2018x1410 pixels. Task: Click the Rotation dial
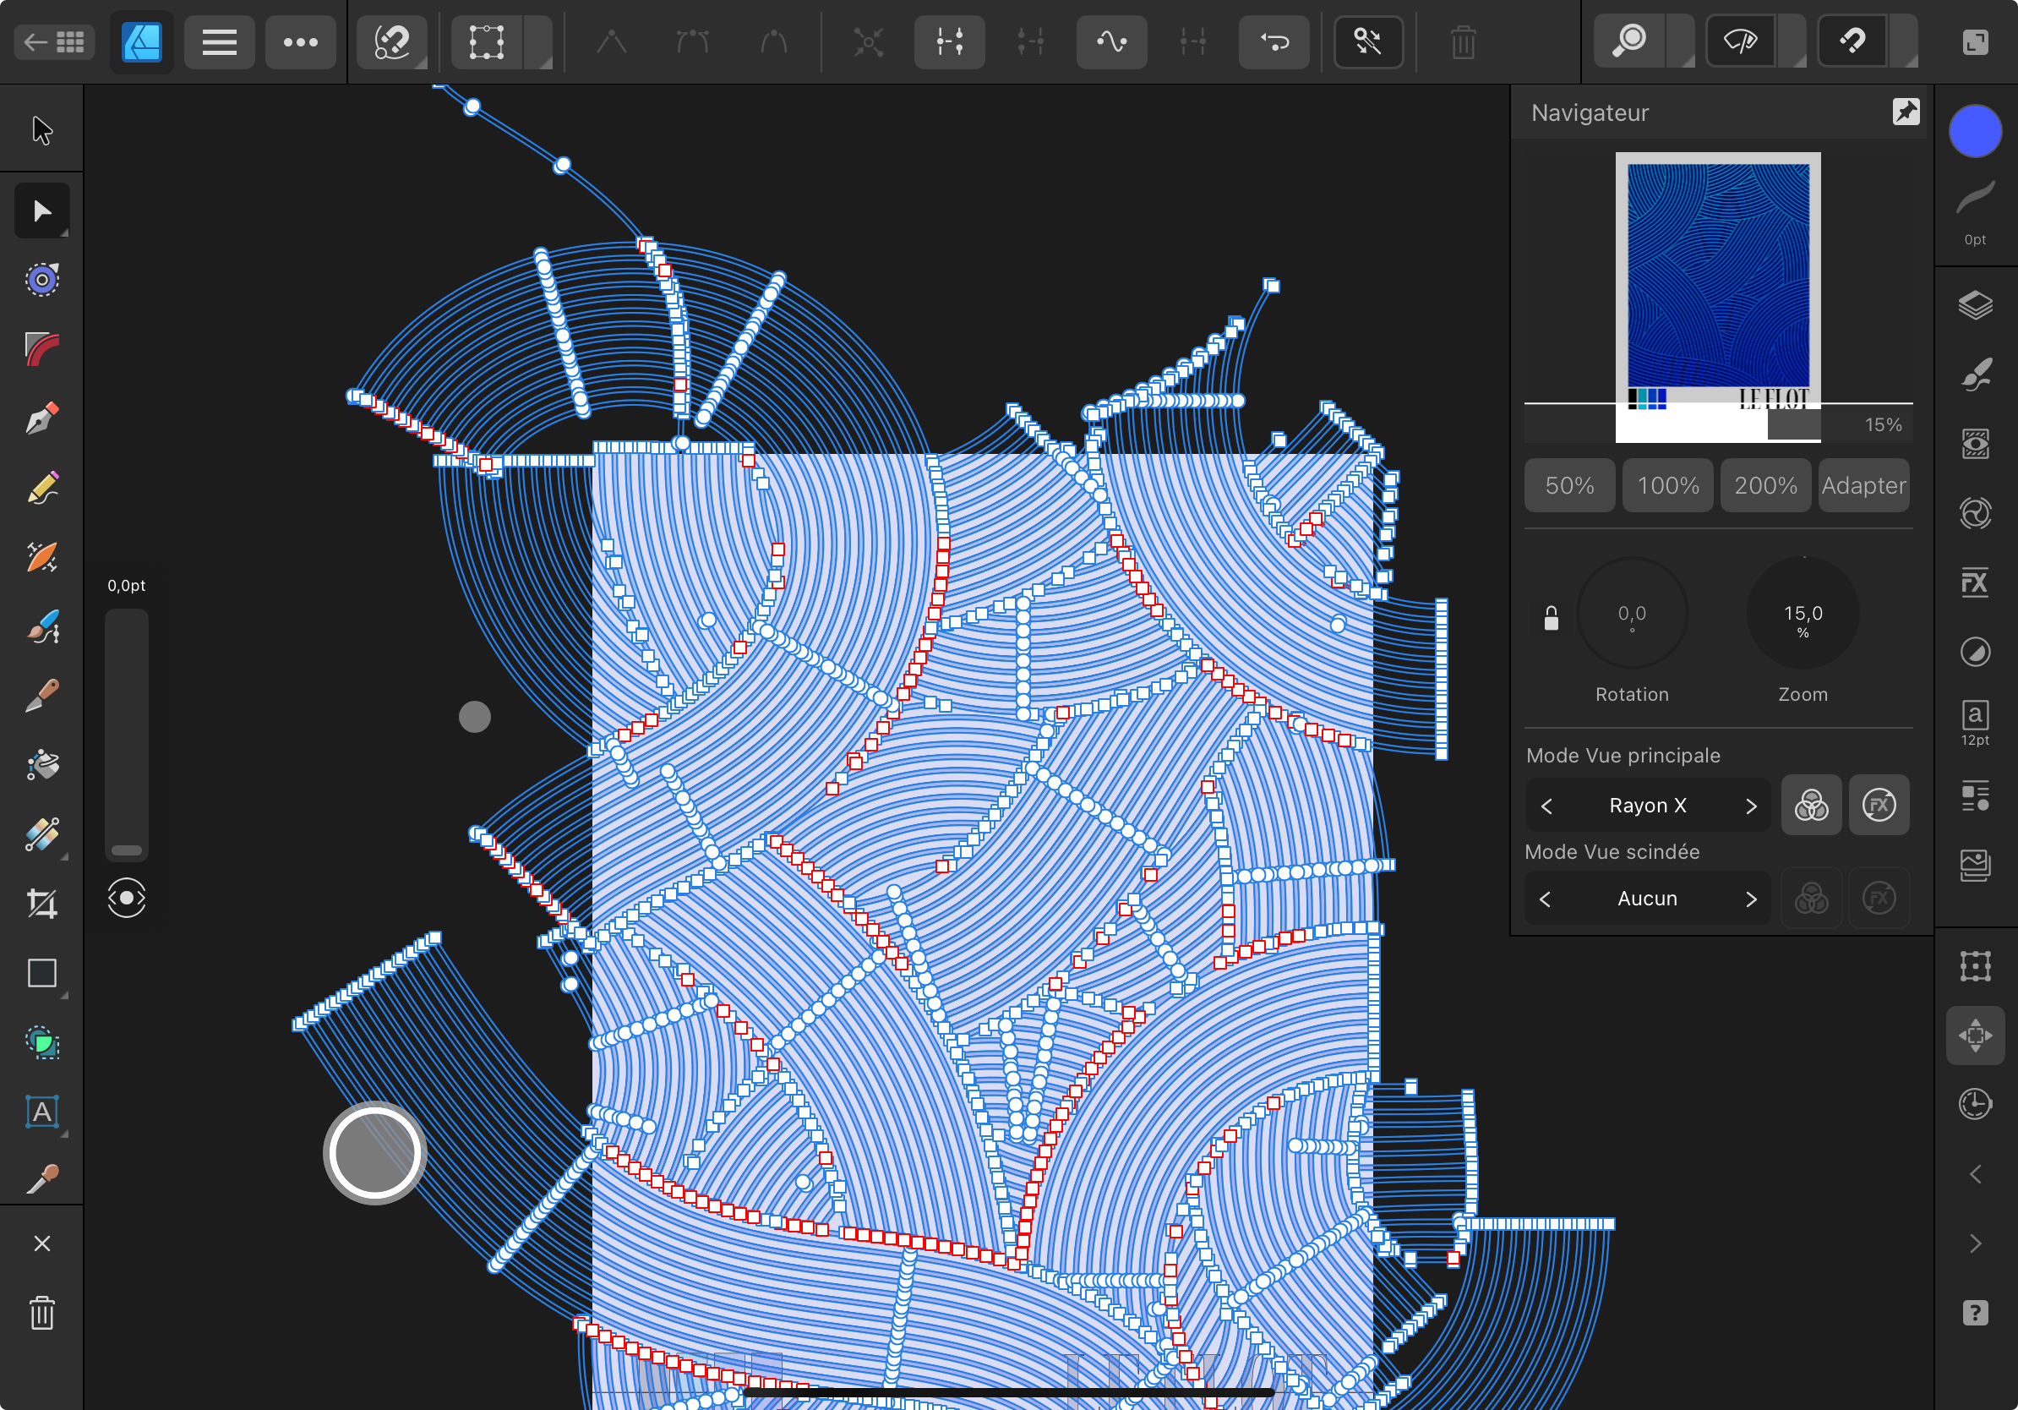1632,613
